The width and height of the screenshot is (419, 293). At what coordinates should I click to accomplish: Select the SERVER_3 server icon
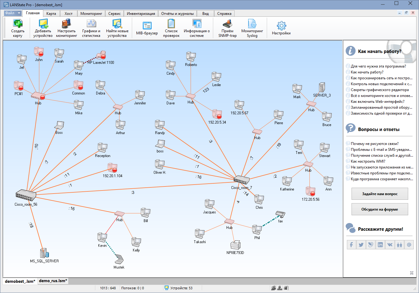(x=322, y=88)
